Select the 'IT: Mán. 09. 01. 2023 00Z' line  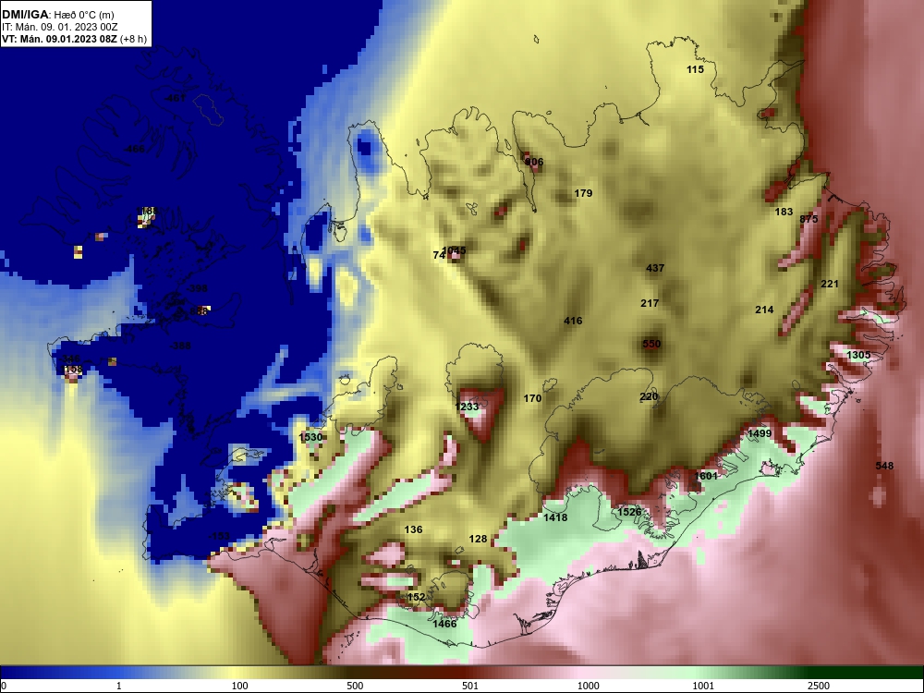coord(59,27)
